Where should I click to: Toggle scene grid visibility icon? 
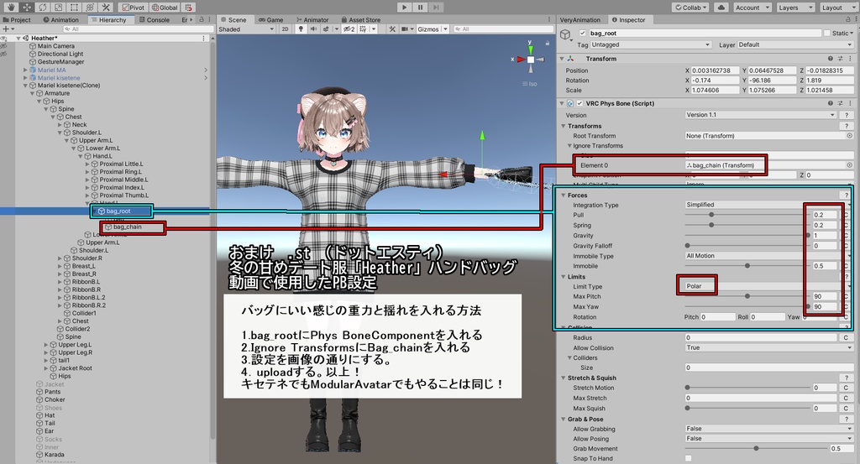[363, 29]
